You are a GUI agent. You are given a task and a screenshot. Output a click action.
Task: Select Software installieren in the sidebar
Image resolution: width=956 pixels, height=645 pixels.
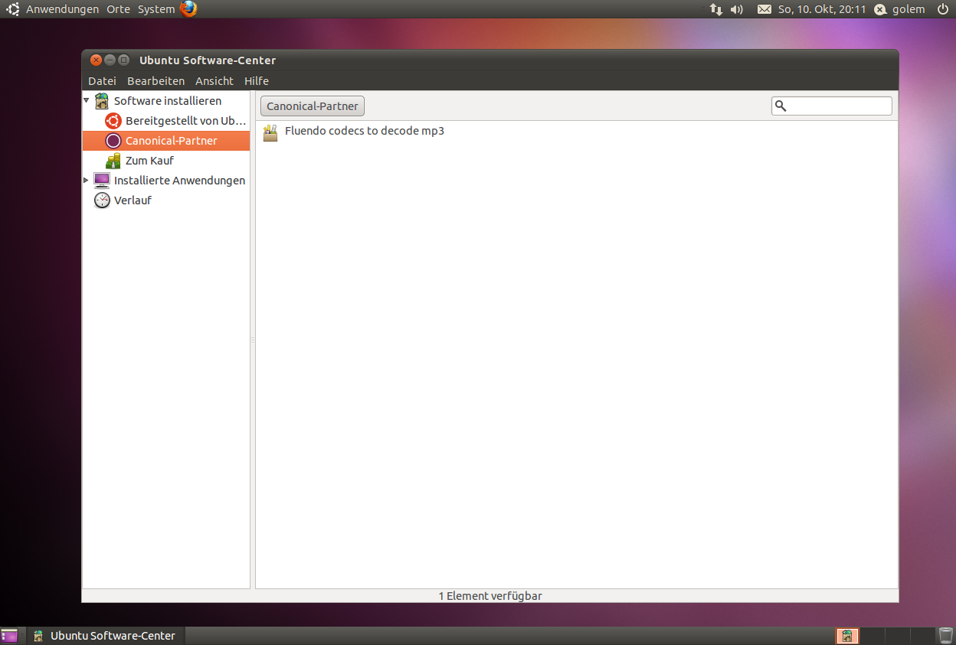[168, 101]
